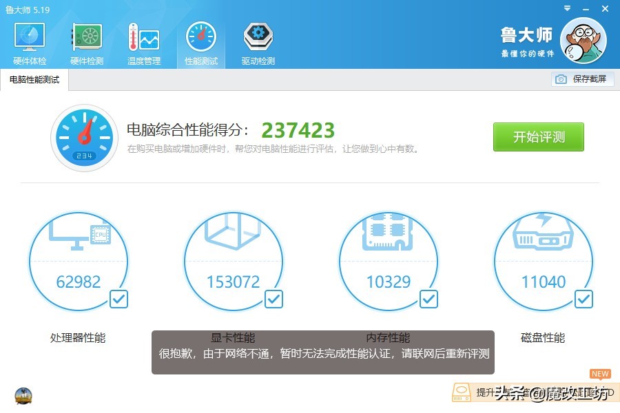Open the 驱动检测 driver detection tool

coord(257,41)
